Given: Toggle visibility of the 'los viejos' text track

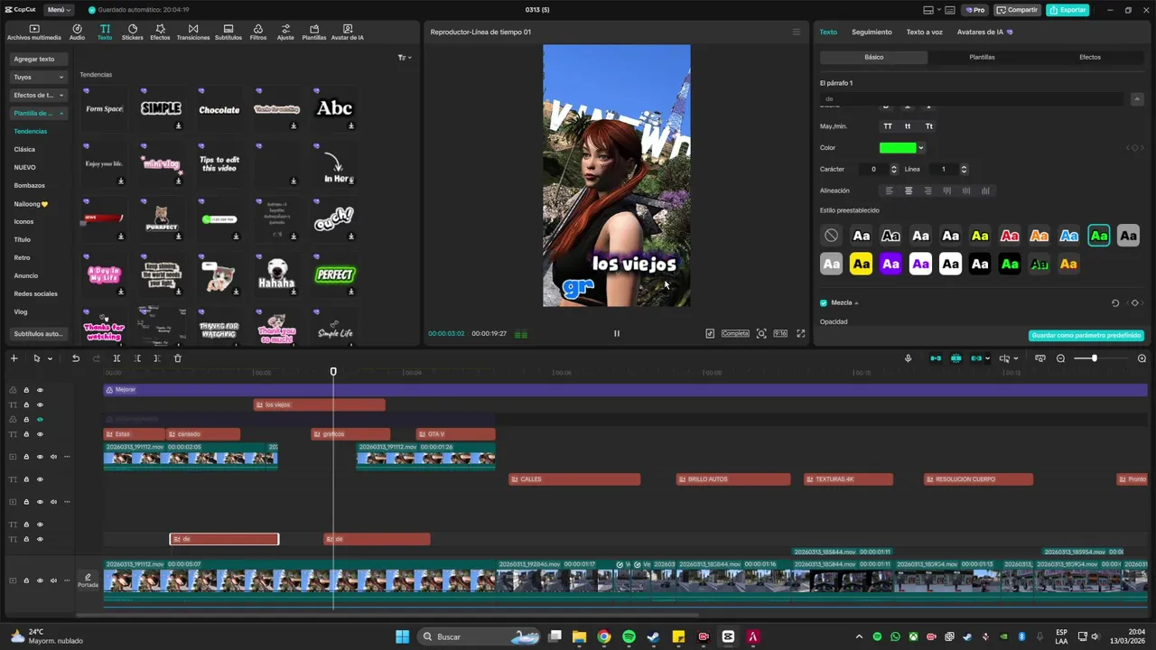Looking at the screenshot, I should tap(40, 404).
